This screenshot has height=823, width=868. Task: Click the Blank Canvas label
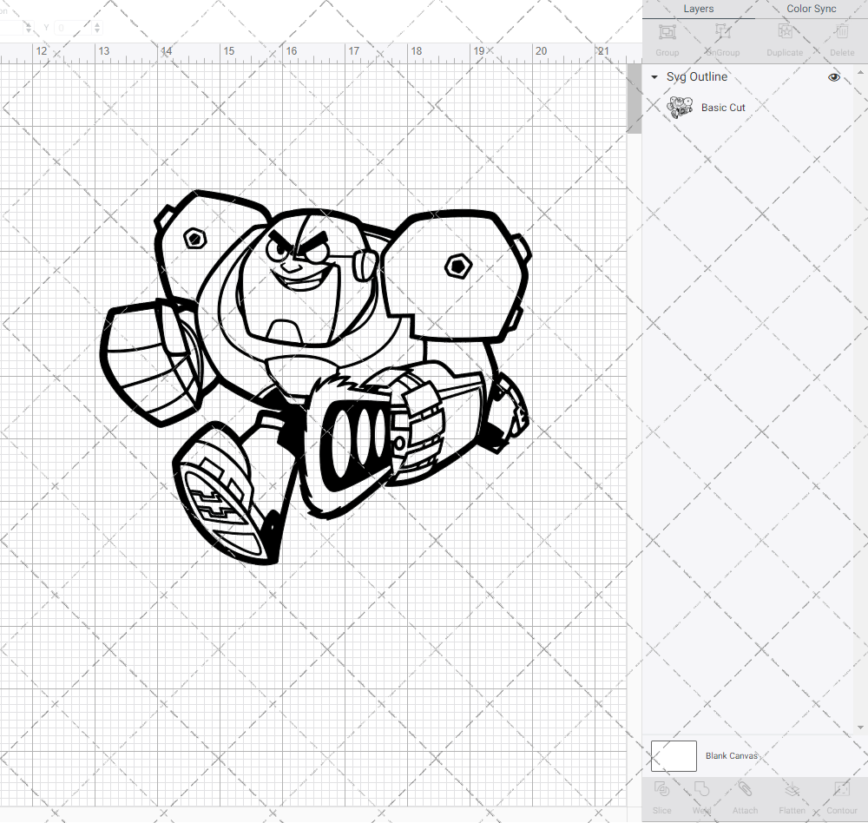coord(732,755)
